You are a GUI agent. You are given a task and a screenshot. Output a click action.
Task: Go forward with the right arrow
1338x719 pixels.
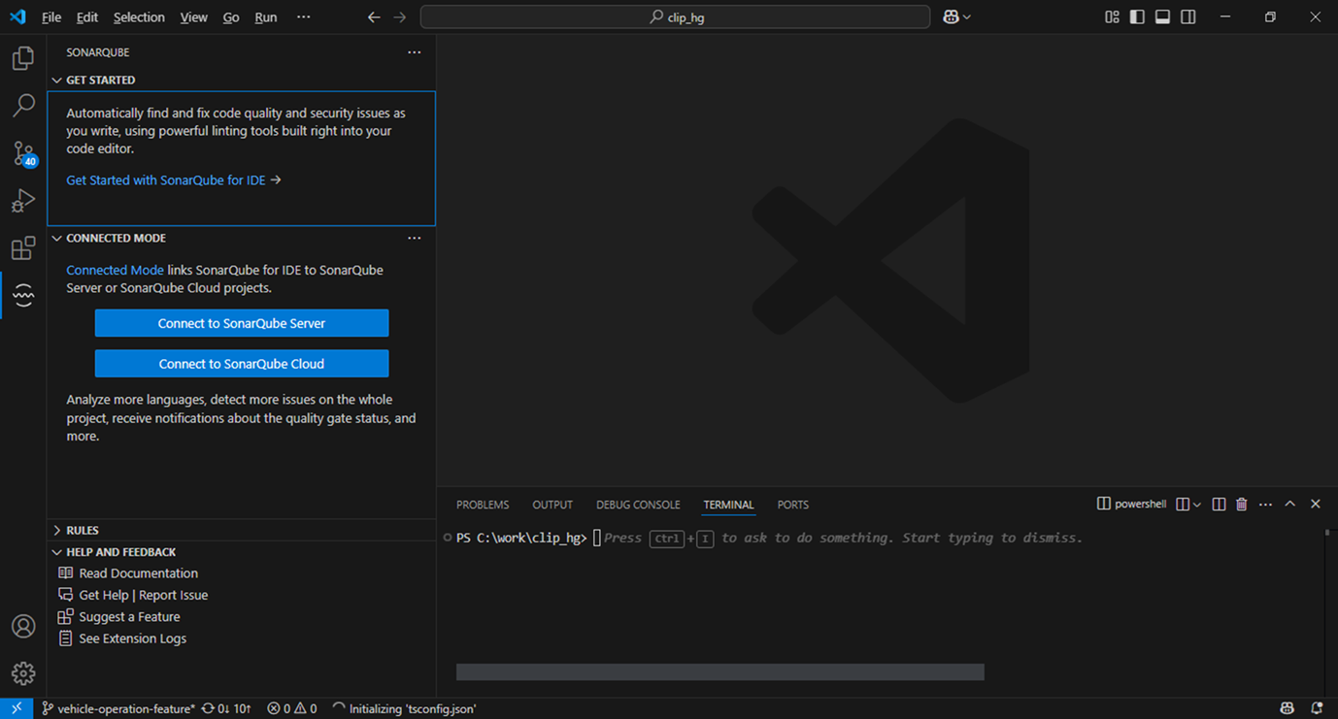[x=400, y=17]
